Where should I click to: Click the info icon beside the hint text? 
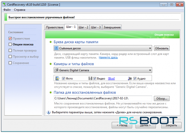tap(48, 112)
